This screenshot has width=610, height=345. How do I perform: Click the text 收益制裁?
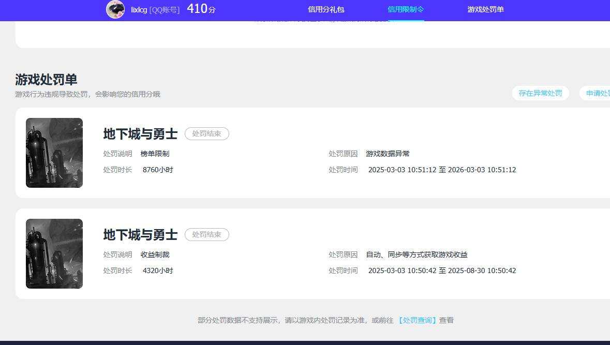[155, 255]
